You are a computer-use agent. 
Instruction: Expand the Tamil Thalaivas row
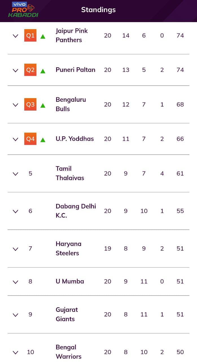pyautogui.click(x=16, y=174)
